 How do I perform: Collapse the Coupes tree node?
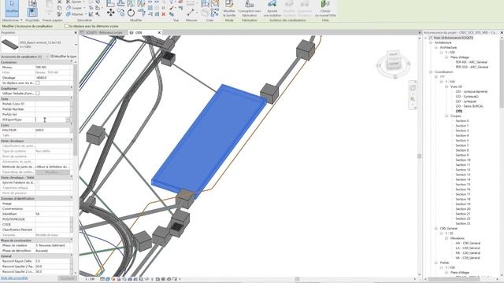pos(447,116)
